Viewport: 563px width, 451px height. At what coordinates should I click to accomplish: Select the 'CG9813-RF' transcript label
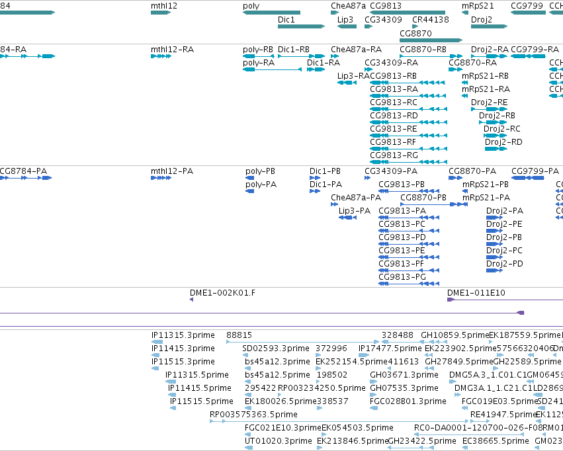pyautogui.click(x=393, y=142)
